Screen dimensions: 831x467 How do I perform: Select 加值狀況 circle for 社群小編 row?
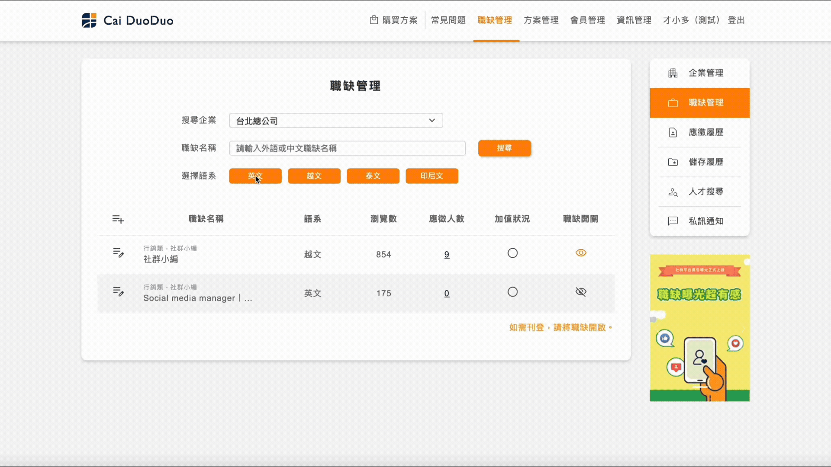(x=512, y=253)
